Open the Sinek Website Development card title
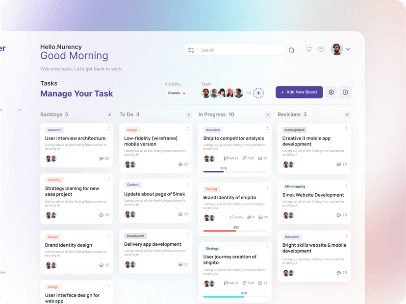Image resolution: width=406 pixels, height=304 pixels. (x=313, y=195)
